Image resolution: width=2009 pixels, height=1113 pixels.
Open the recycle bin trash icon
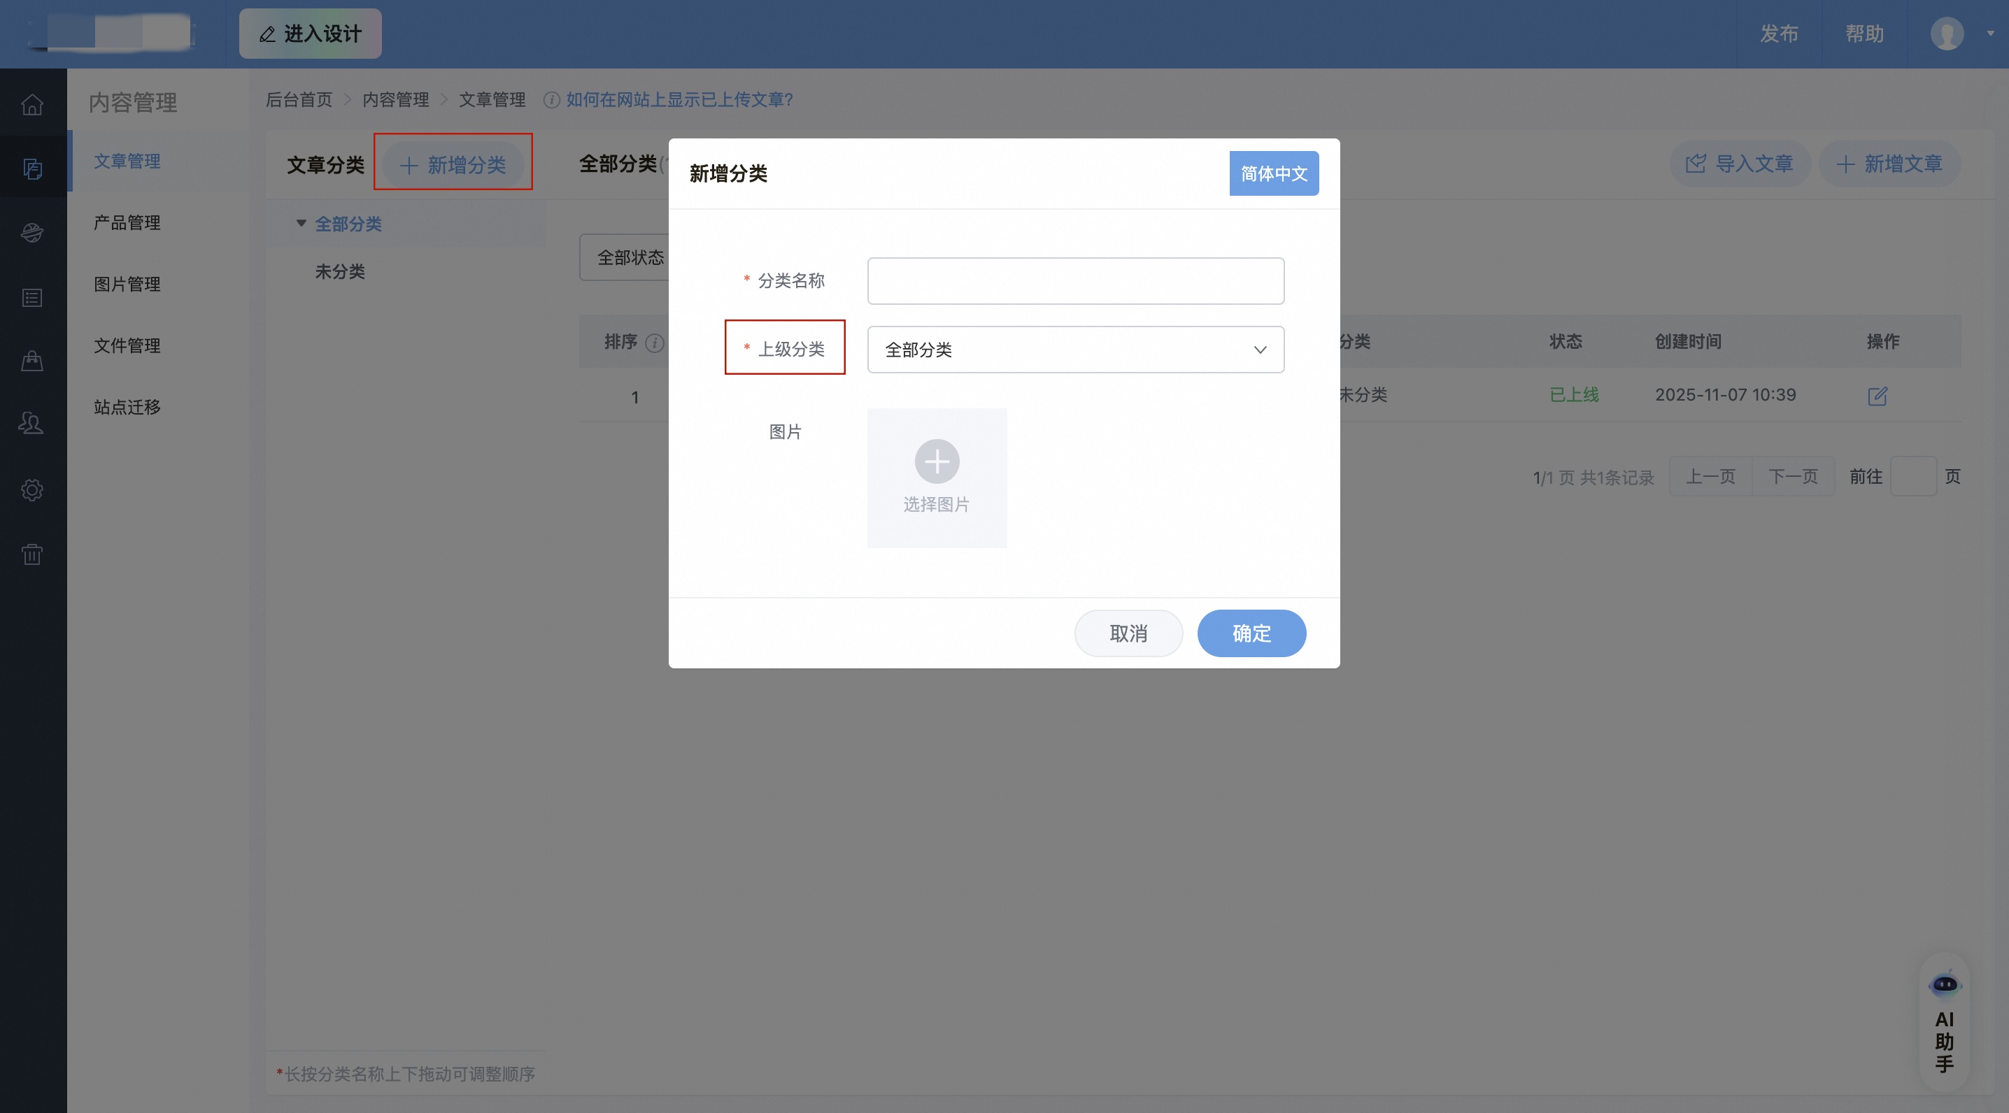33,554
